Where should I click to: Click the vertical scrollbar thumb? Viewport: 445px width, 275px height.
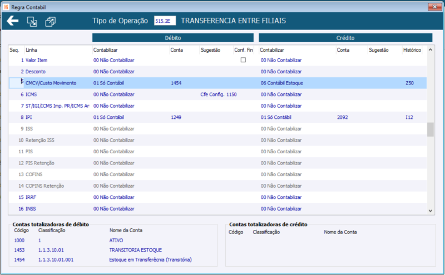(x=430, y=129)
